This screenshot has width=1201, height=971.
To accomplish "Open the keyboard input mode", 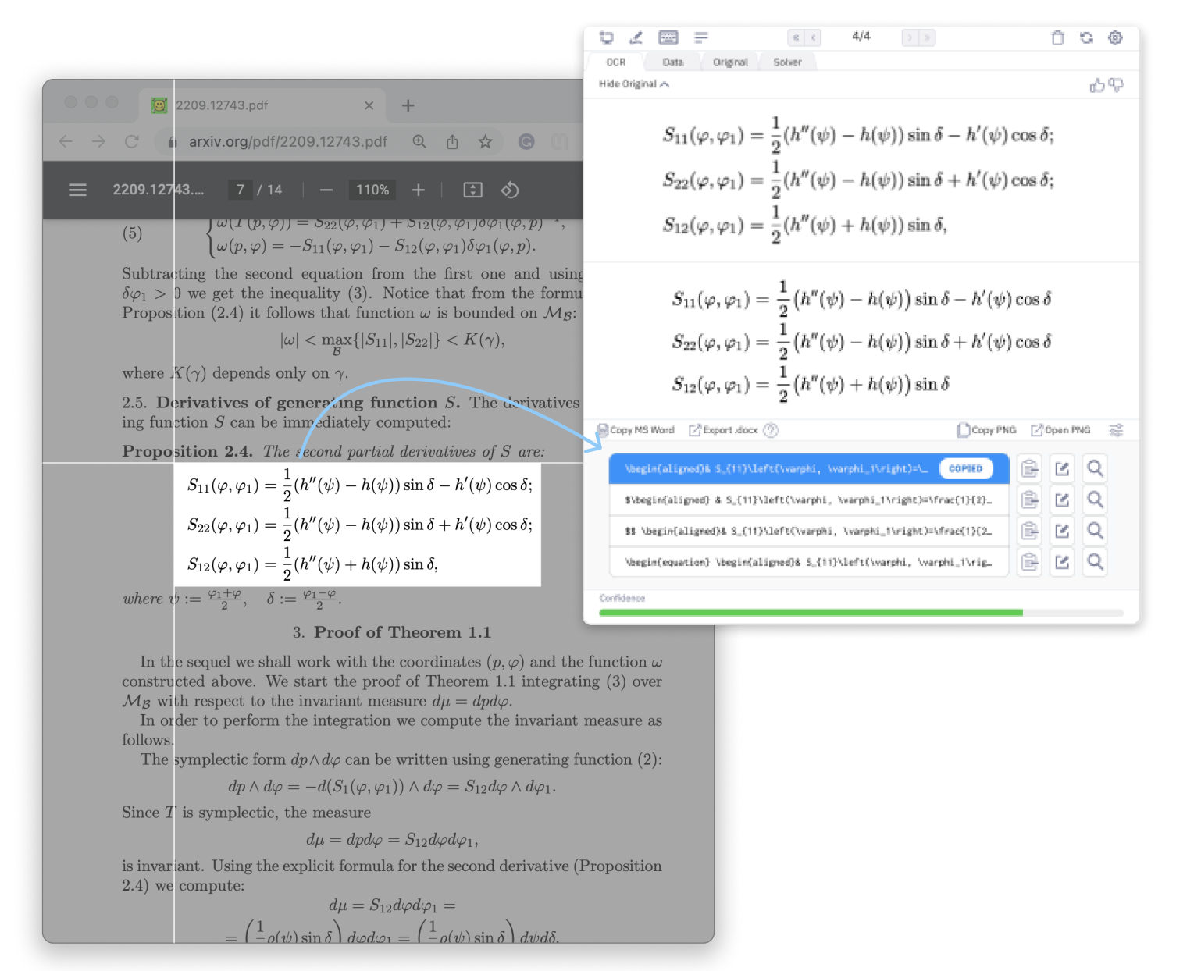I will point(668,37).
